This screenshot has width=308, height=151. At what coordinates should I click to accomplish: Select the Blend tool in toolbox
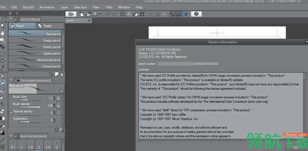point(2,118)
